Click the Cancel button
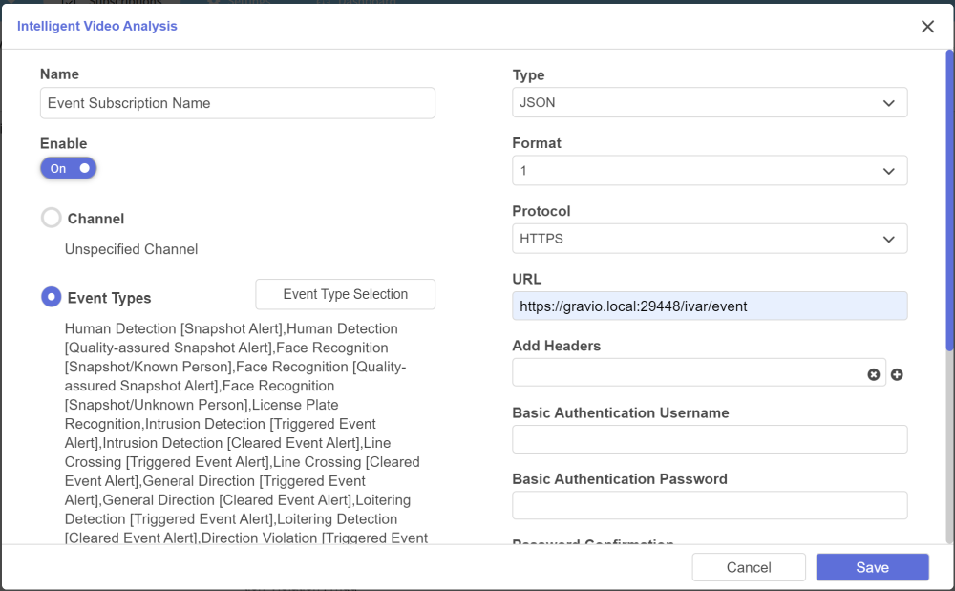The width and height of the screenshot is (955, 591). pyautogui.click(x=749, y=567)
